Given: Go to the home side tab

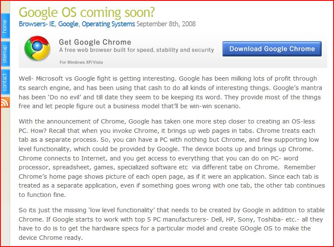Looking at the screenshot, I should (x=5, y=26).
